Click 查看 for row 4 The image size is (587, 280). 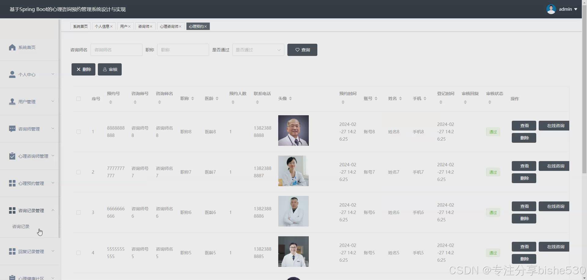coord(524,247)
